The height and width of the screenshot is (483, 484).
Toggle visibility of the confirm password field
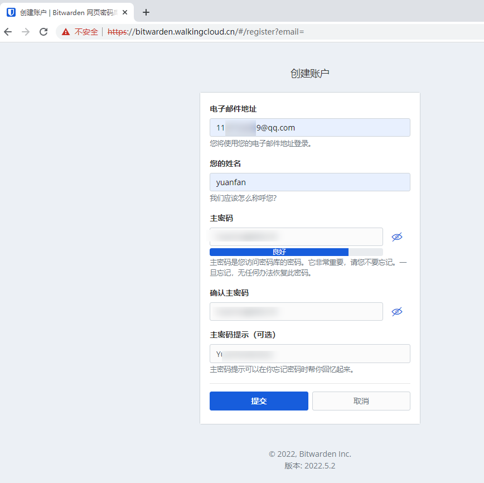point(397,311)
